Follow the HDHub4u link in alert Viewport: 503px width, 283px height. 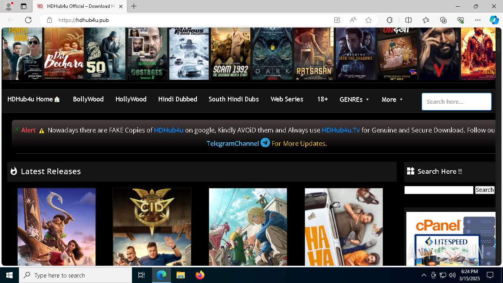169,130
